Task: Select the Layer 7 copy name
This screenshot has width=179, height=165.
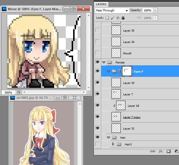Action: coord(132,117)
